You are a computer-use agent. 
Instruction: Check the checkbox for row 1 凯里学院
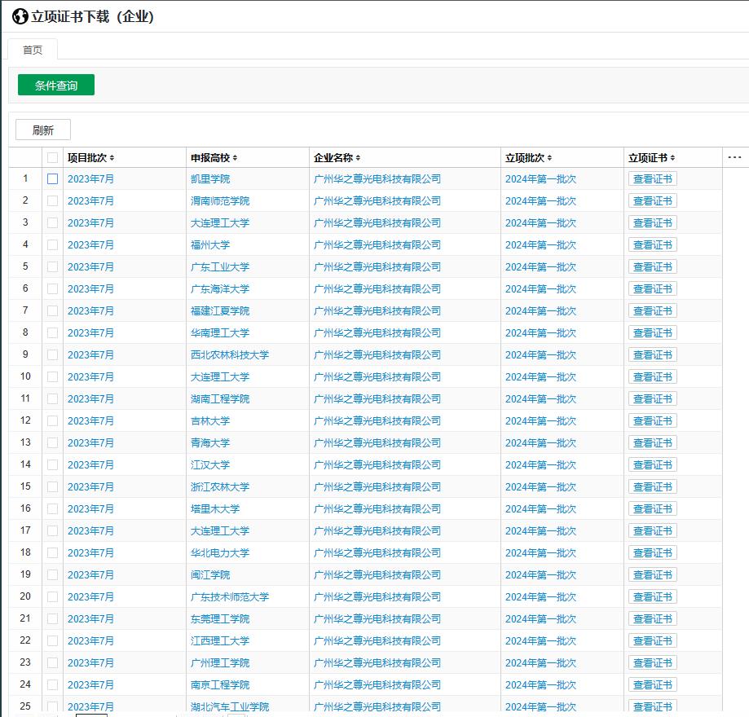click(52, 179)
